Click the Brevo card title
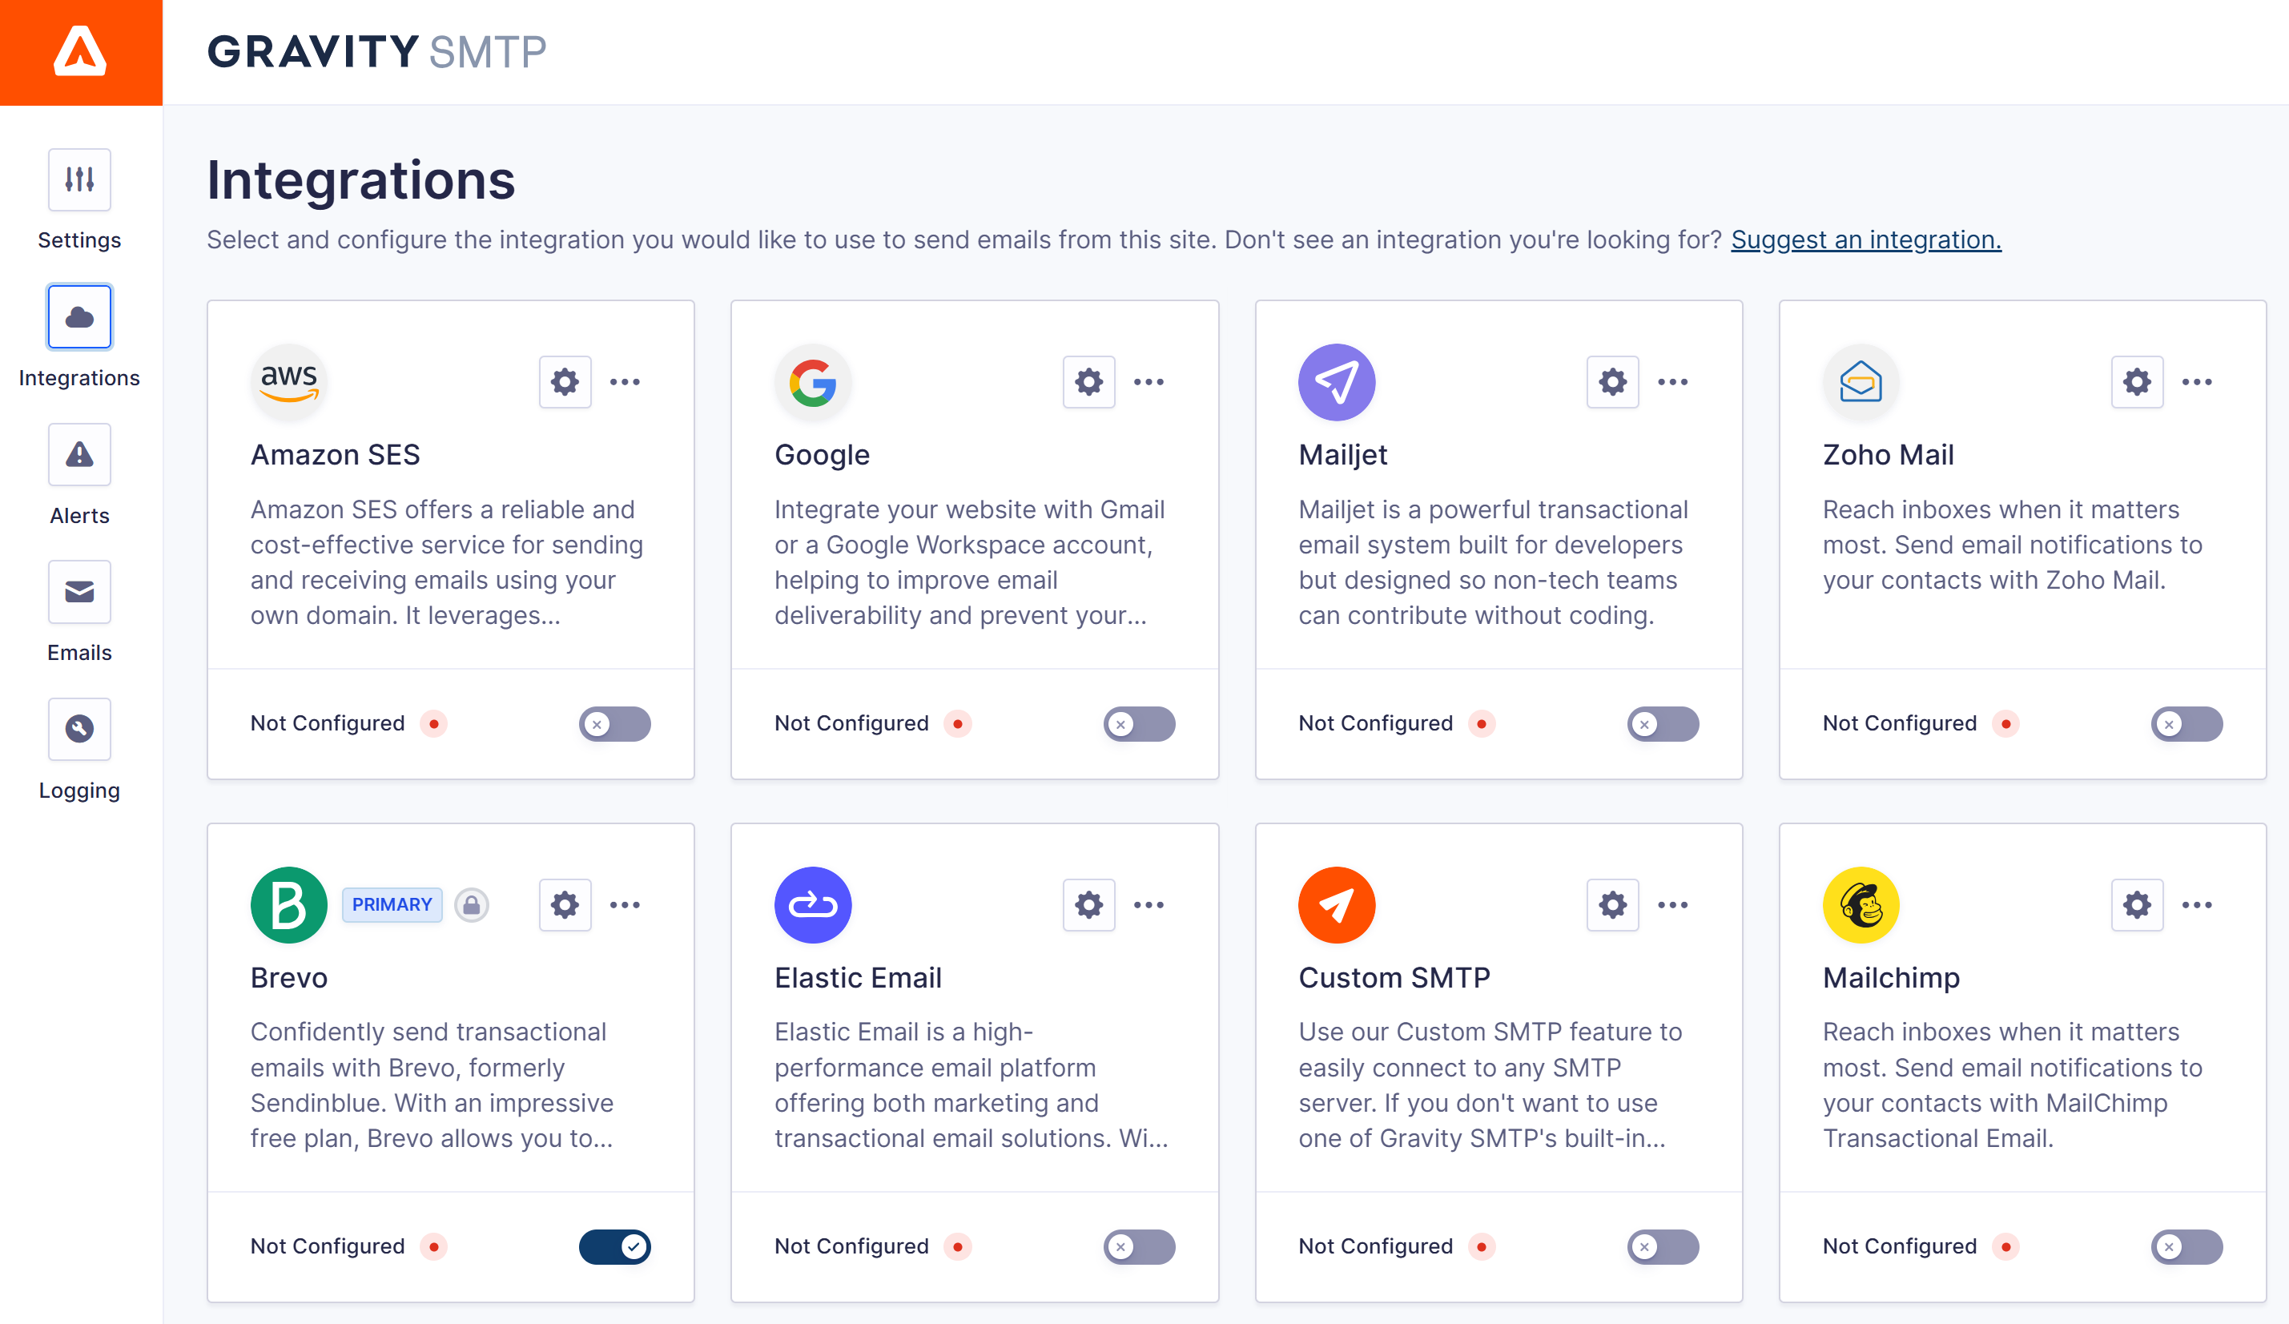Screen dimensions: 2289x1324 pyautogui.click(x=289, y=978)
